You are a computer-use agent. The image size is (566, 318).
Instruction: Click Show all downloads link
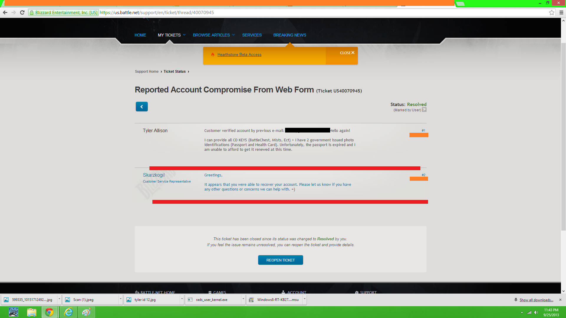pyautogui.click(x=536, y=300)
